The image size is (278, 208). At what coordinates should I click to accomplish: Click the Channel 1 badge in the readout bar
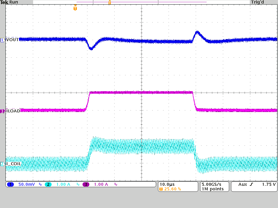(x=10, y=184)
